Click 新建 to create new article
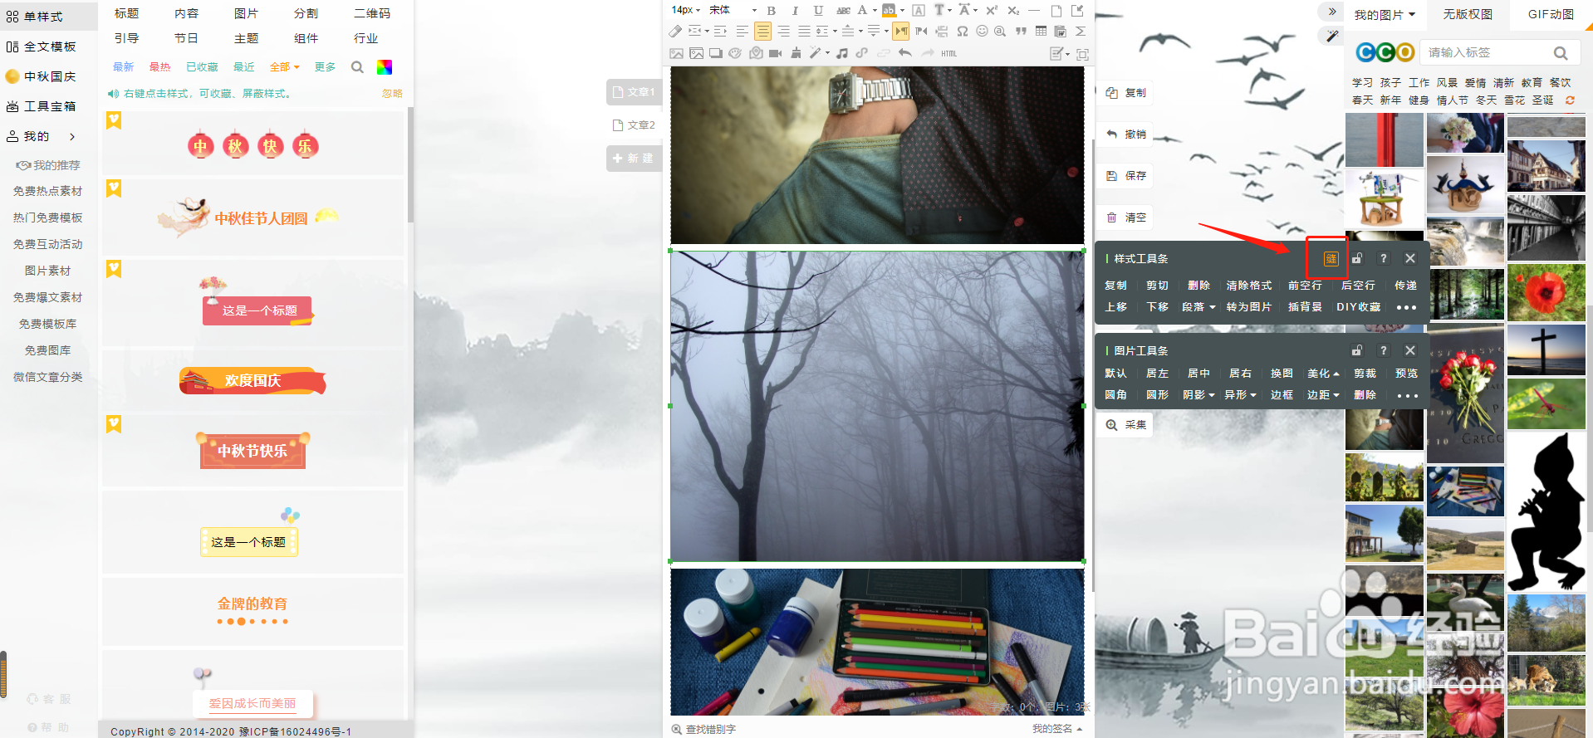 634,159
